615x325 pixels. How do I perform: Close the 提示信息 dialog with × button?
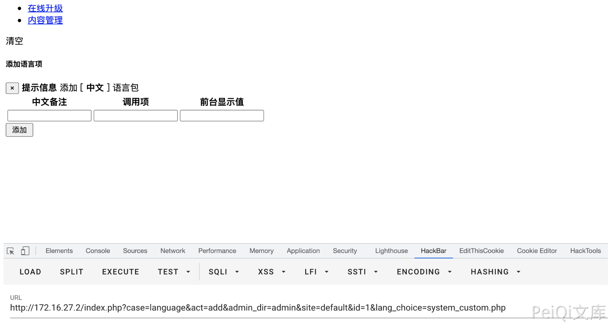tap(12, 88)
